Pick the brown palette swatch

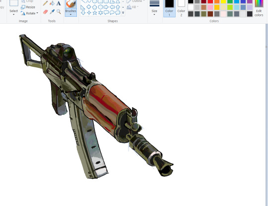[x=204, y=7]
